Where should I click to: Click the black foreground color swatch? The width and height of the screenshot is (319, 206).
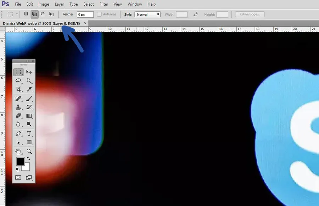point(20,161)
